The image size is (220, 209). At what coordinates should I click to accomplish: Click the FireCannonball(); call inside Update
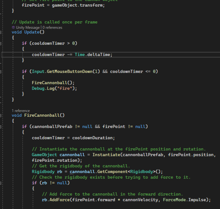53,83
